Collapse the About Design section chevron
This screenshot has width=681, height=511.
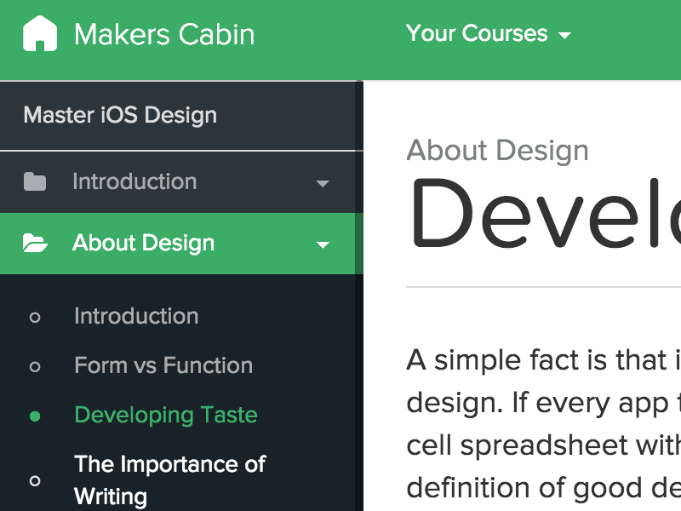(x=323, y=244)
